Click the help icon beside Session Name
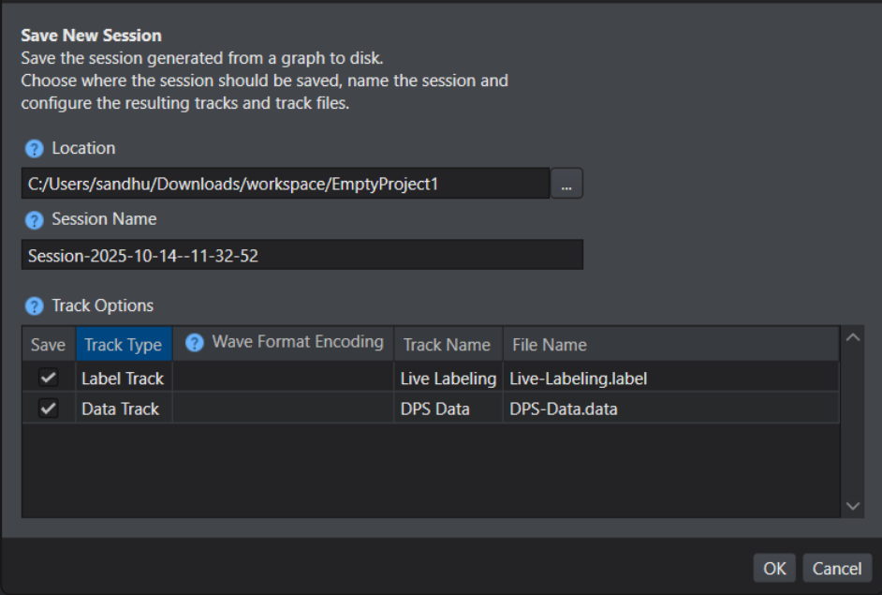 34,220
